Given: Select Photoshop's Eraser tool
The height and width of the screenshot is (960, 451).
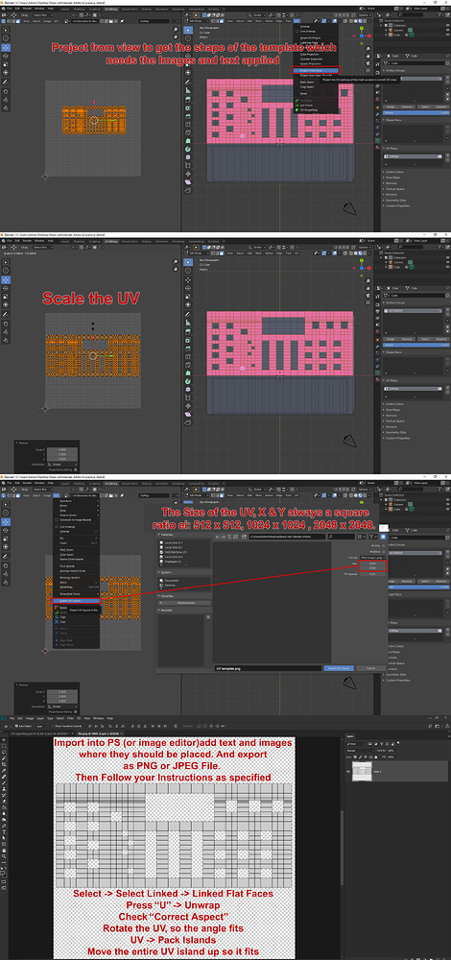Looking at the screenshot, I should point(4,802).
